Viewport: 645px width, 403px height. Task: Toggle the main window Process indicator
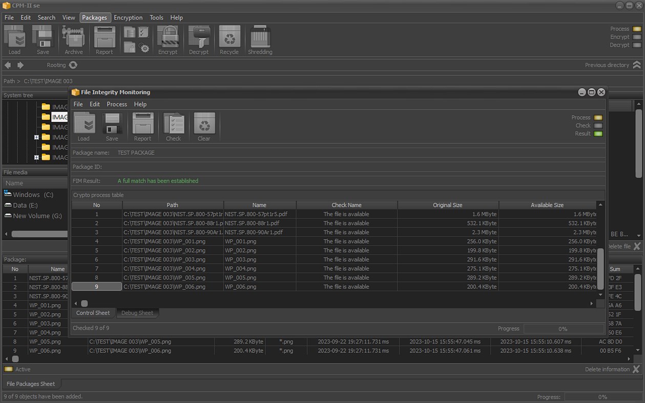(x=637, y=29)
